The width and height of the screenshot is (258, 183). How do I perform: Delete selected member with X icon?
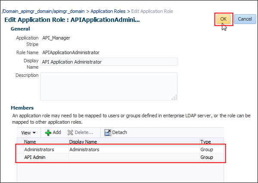pyautogui.click(x=80, y=132)
